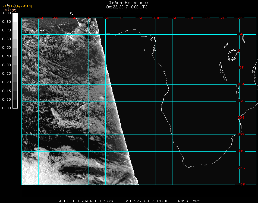The image size is (258, 203).
Task: Click the 0.15 value on the reflectance scale
Action: (7, 91)
